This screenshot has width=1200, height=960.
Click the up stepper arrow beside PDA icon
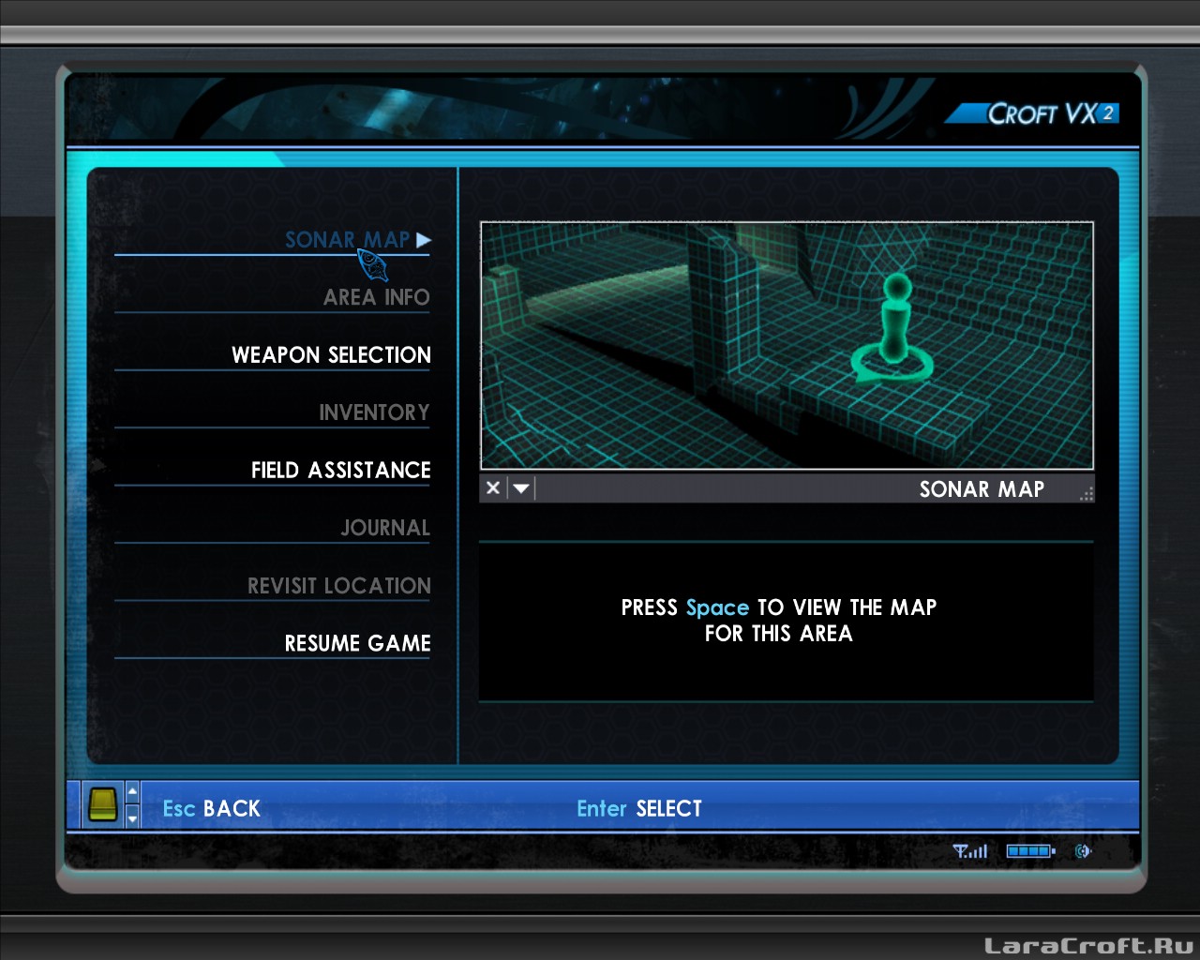pyautogui.click(x=132, y=792)
